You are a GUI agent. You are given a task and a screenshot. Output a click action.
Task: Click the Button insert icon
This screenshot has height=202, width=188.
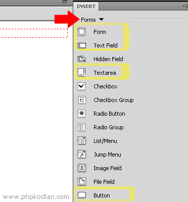[x=82, y=195]
